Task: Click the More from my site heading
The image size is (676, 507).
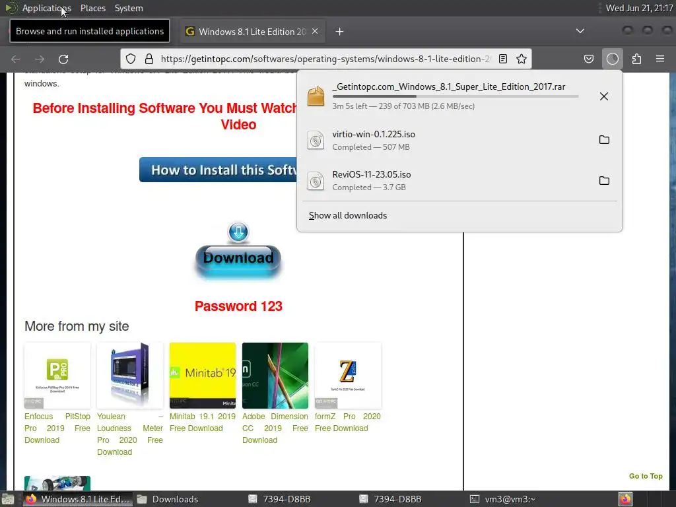Action: 77,326
